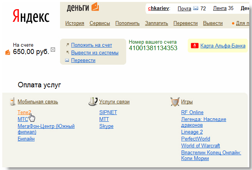Click the account number 41001381134353
Viewport: 252px width, 170px height.
[153, 48]
